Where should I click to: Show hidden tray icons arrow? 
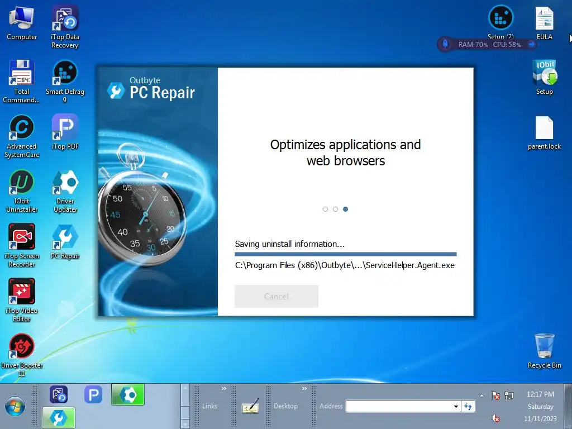coord(482,395)
